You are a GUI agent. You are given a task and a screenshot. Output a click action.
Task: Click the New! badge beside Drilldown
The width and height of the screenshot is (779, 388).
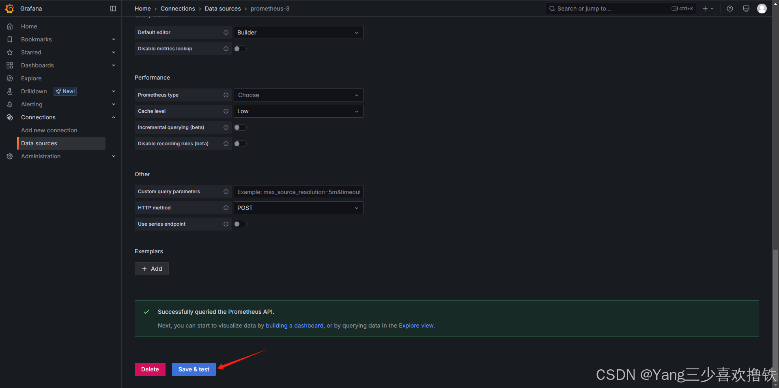tap(65, 91)
